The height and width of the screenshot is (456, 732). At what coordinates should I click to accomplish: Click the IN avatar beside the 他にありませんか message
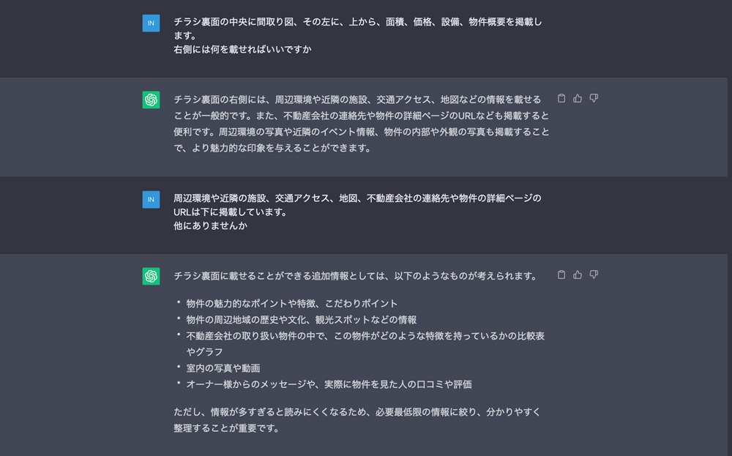[x=151, y=199]
